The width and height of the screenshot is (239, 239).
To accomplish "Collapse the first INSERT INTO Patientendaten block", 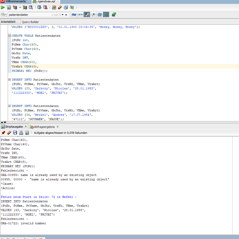I will tap(9, 79).
